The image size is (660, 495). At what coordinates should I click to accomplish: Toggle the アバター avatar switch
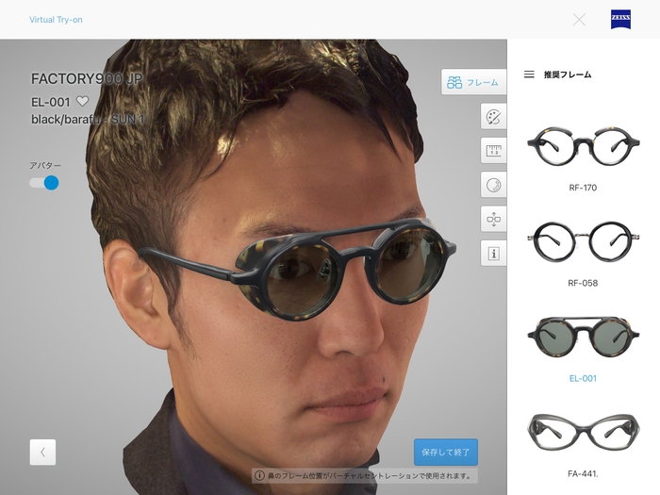point(44,183)
